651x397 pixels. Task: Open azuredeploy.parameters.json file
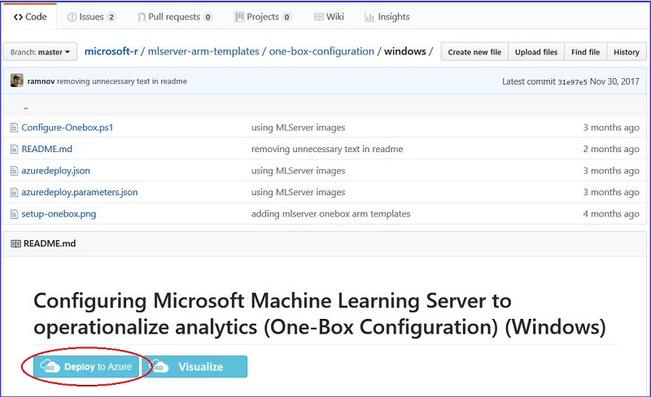click(80, 192)
